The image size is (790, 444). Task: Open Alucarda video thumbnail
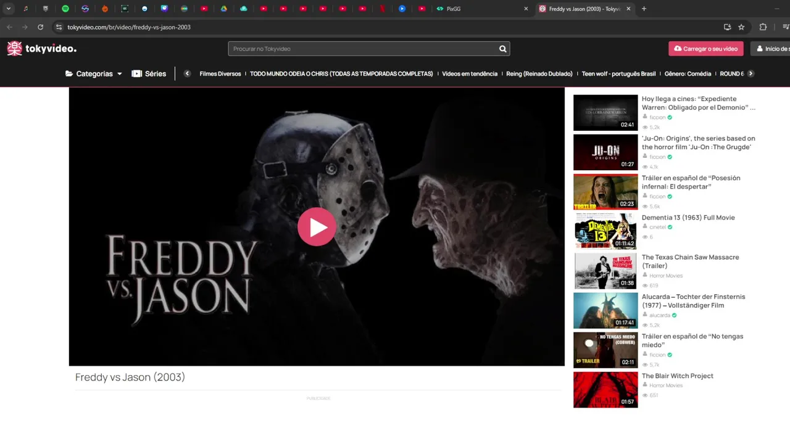click(605, 310)
